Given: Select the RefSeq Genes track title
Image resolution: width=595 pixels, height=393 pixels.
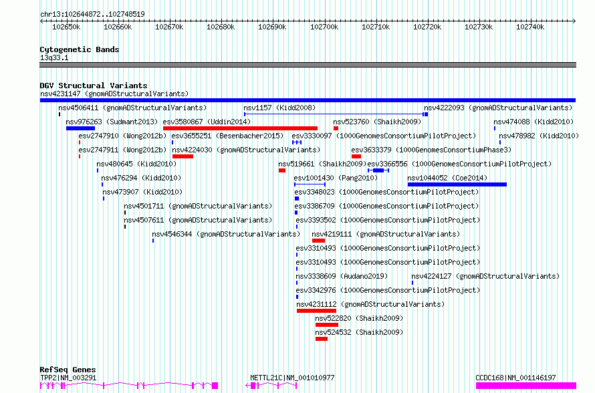Looking at the screenshot, I should (68, 370).
